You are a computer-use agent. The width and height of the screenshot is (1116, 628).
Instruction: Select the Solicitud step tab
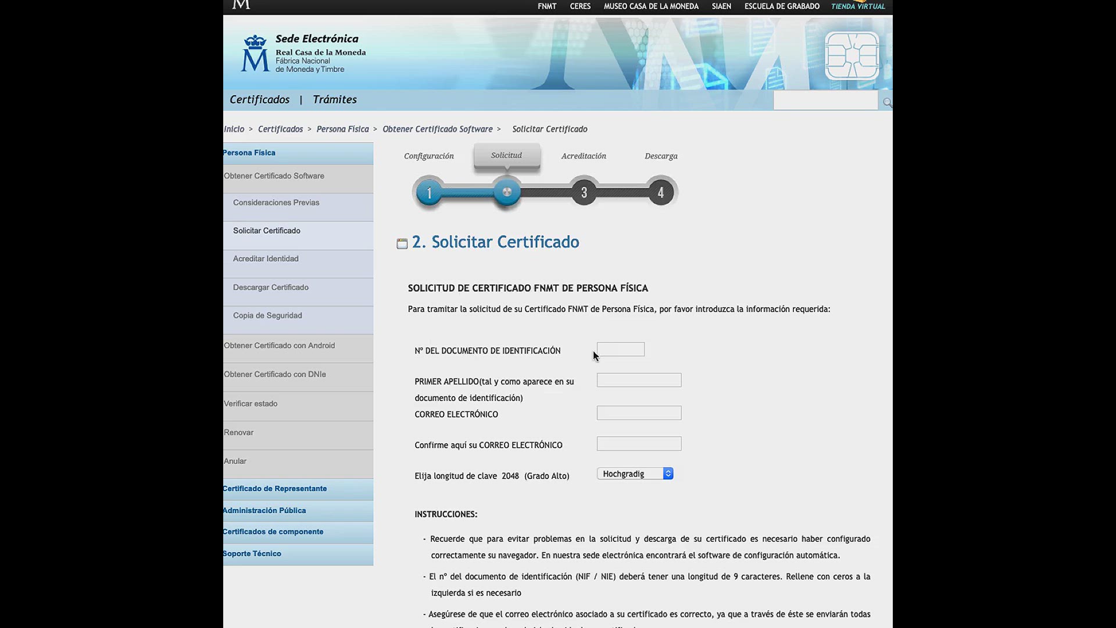click(507, 155)
